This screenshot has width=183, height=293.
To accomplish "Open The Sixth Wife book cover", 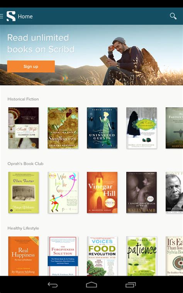I will pyautogui.click(x=24, y=128).
